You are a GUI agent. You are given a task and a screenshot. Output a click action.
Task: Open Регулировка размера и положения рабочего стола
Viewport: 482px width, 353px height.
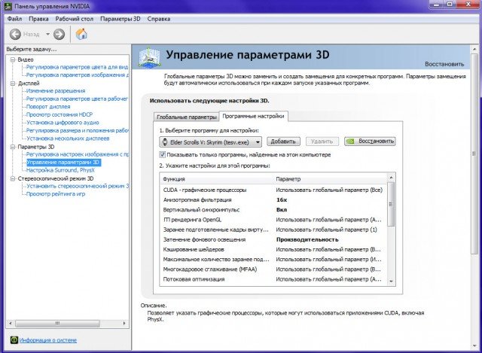(78, 130)
